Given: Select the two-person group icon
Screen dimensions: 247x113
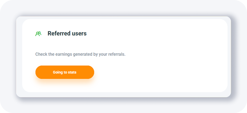Looking at the screenshot, I should click(38, 34).
